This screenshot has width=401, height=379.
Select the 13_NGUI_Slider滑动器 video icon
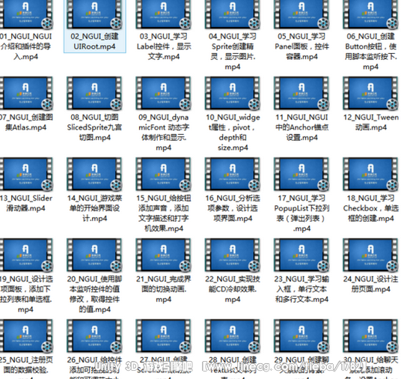click(x=26, y=175)
